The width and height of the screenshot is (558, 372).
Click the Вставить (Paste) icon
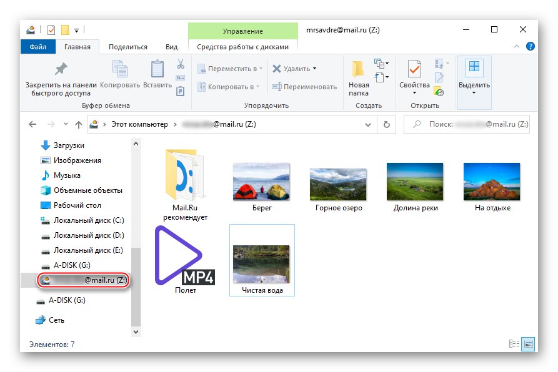pyautogui.click(x=156, y=69)
